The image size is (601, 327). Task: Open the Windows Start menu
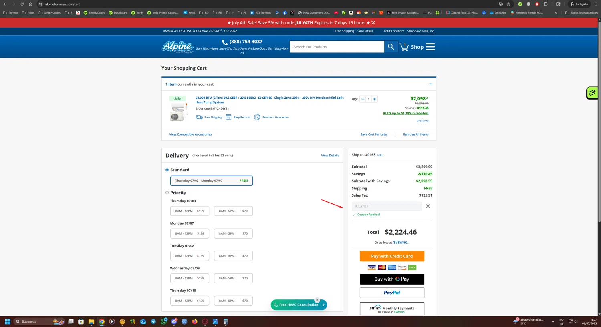tap(7, 321)
